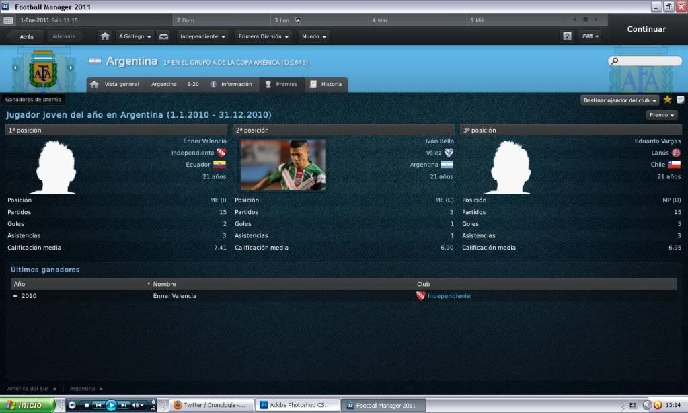This screenshot has width=688, height=413.
Task: Move calendar strip left with small arrow
Action: point(574,20)
